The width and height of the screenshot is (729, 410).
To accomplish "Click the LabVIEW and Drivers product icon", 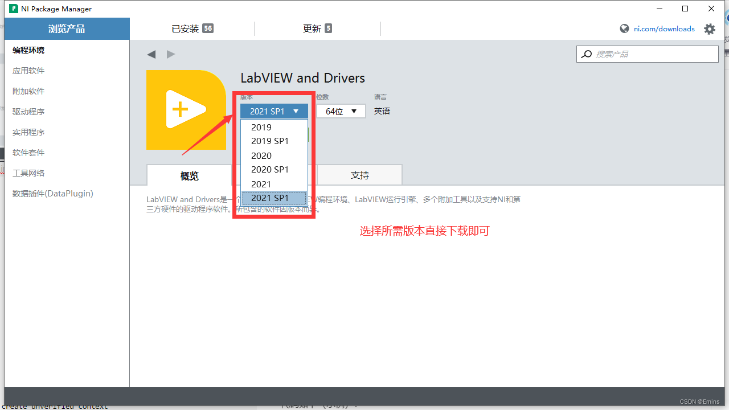I will click(186, 109).
